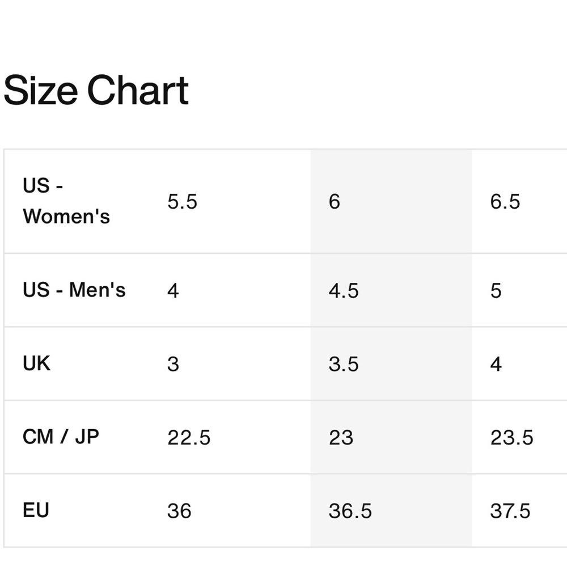Select the 23.5 centimeter cell
The height and width of the screenshot is (567, 567).
[511, 438]
